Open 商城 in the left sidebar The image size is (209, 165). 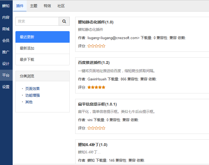[x=6, y=29]
